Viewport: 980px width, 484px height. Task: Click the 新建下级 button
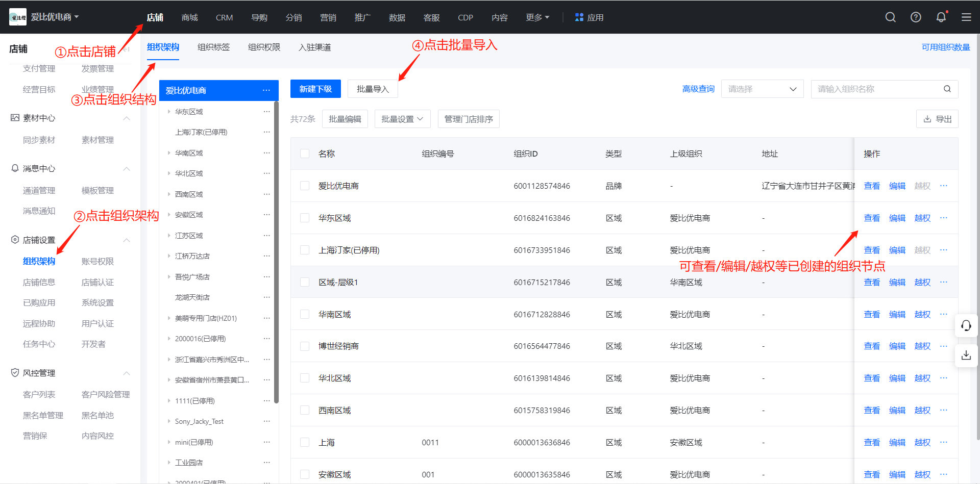[x=315, y=89]
